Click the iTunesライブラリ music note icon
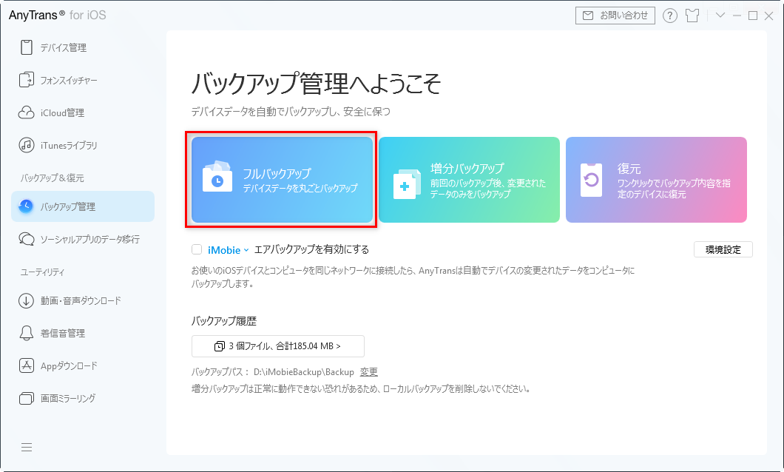 [27, 145]
